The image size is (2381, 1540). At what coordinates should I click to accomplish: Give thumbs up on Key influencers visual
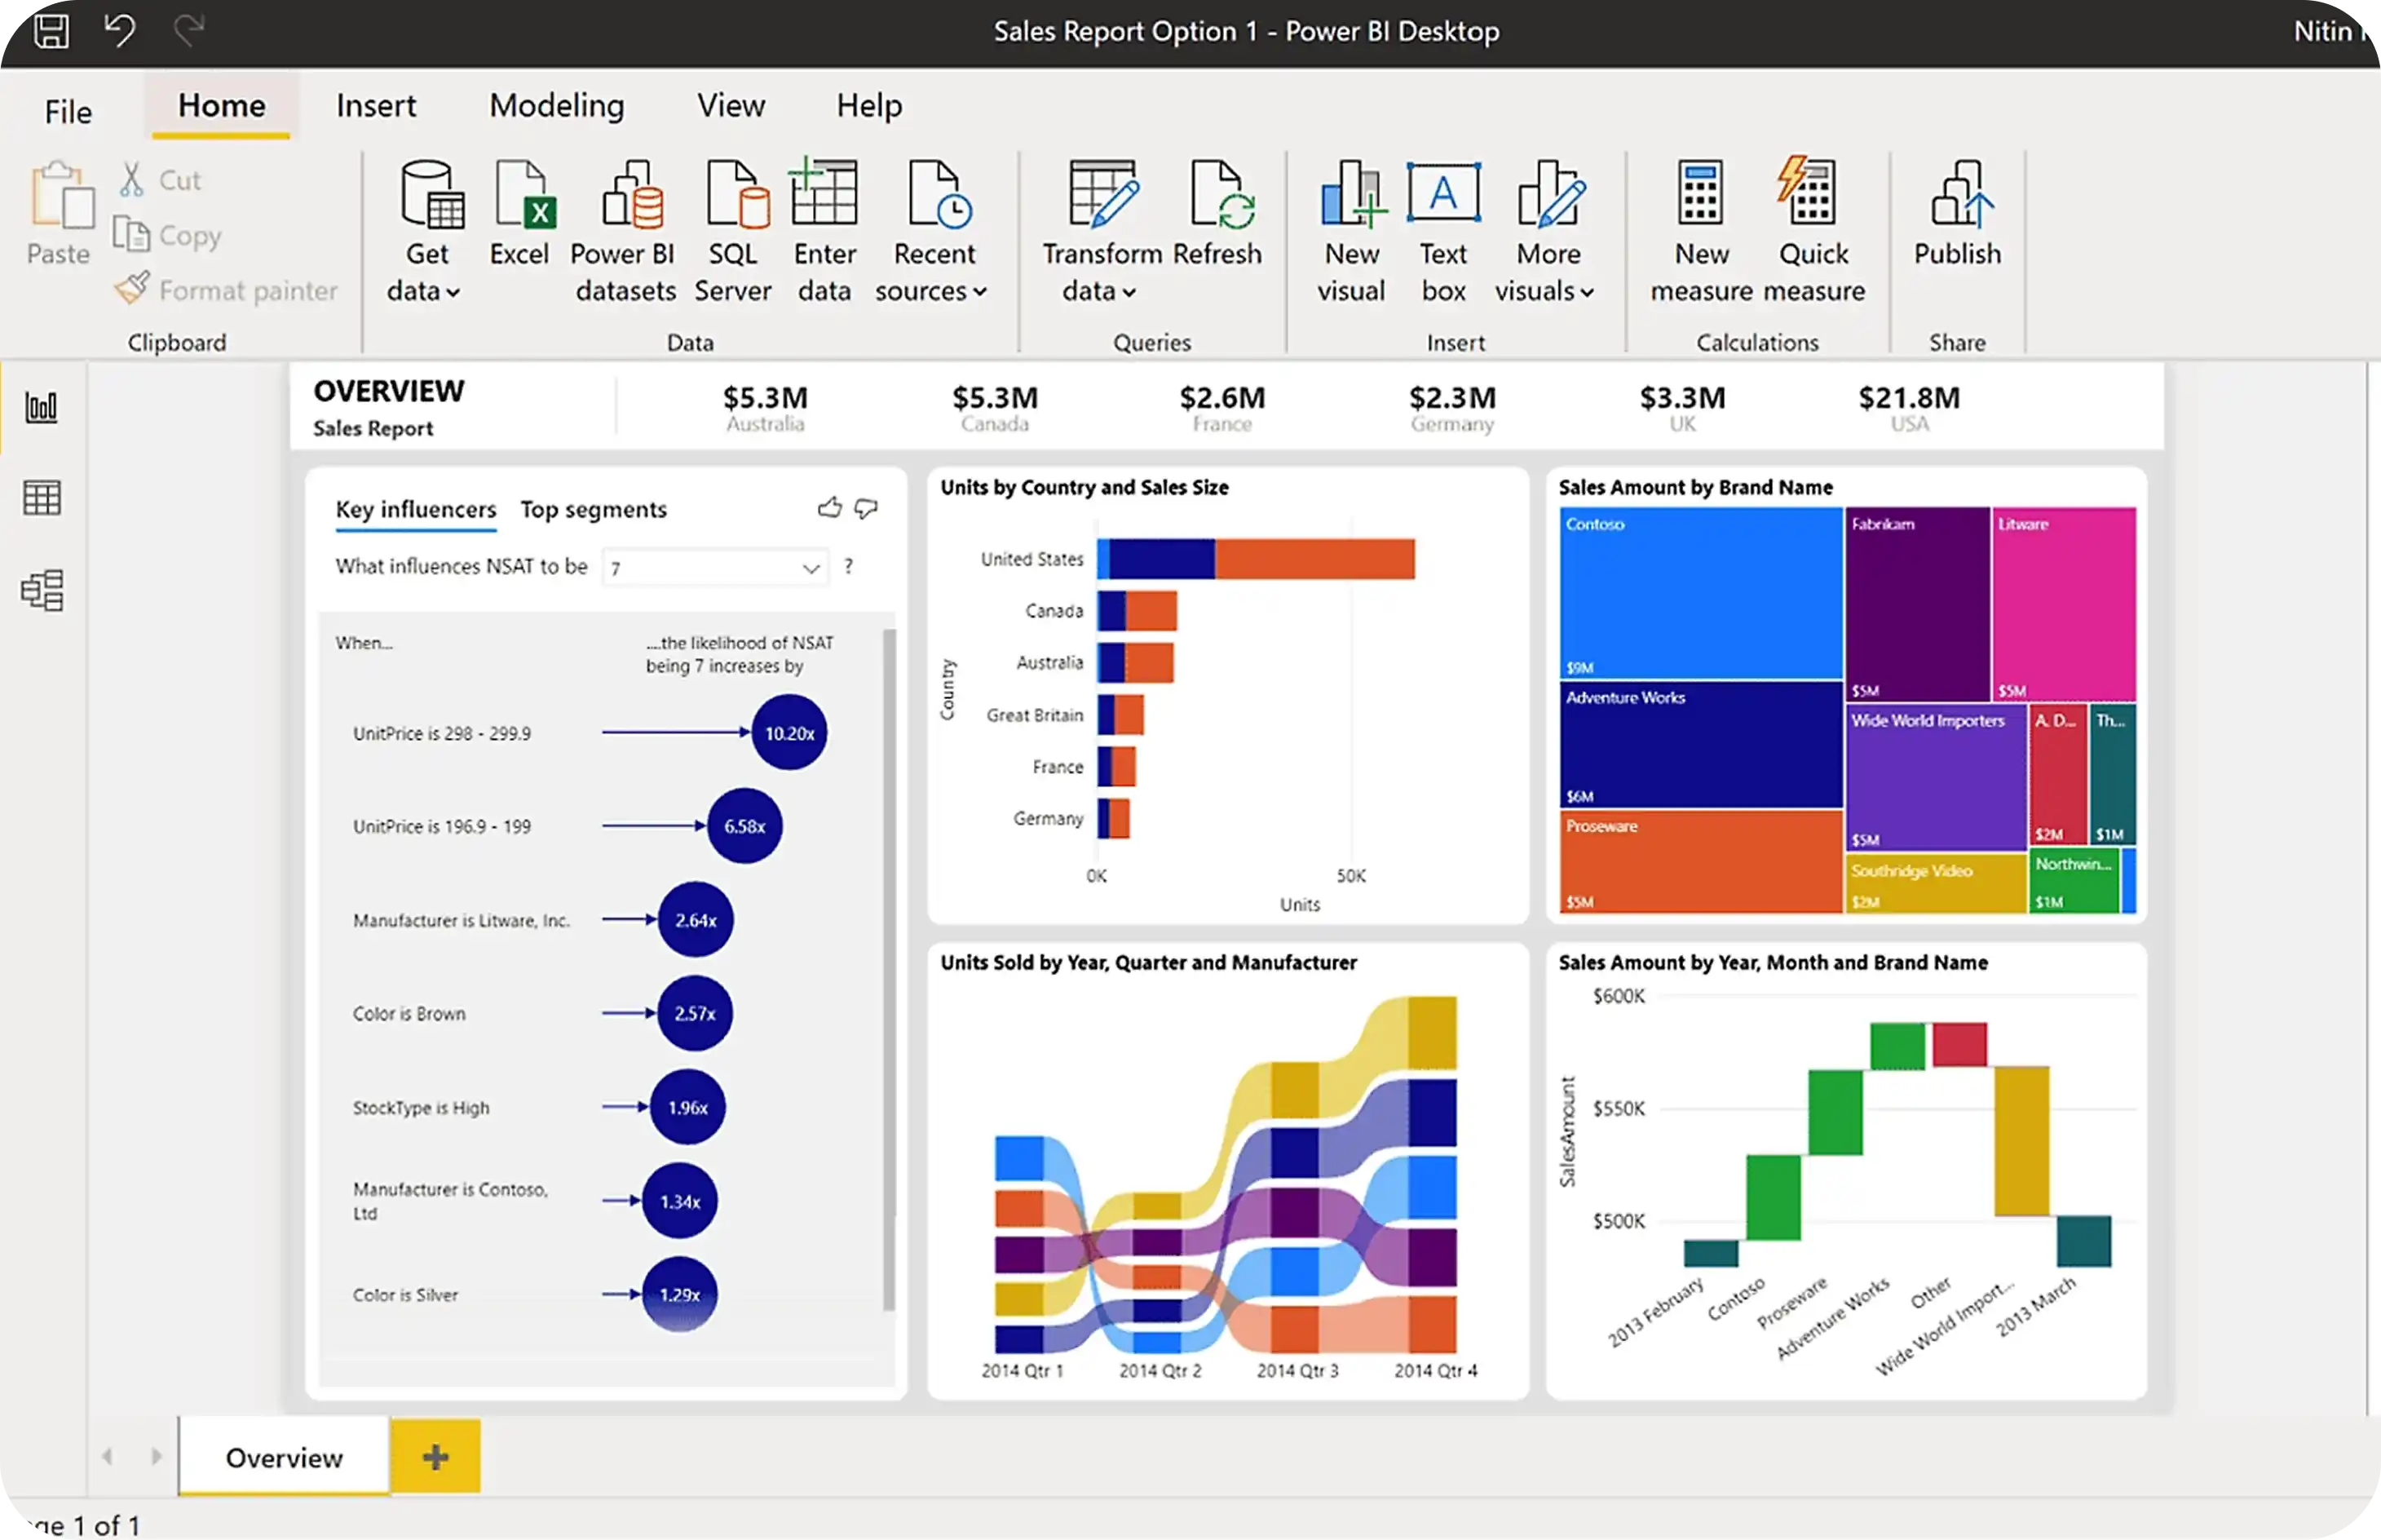pos(828,508)
